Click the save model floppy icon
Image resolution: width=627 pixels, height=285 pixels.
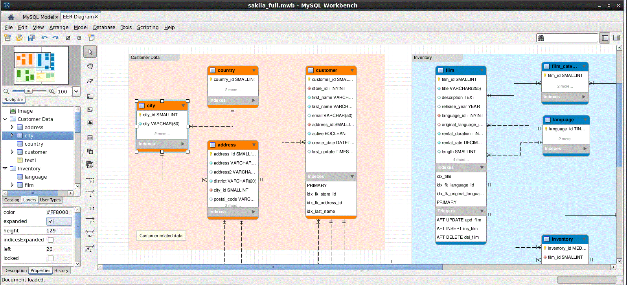31,38
